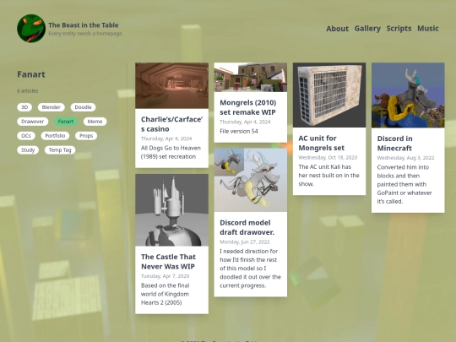Navigate to the Music page
This screenshot has height=342, width=456.
click(x=428, y=29)
